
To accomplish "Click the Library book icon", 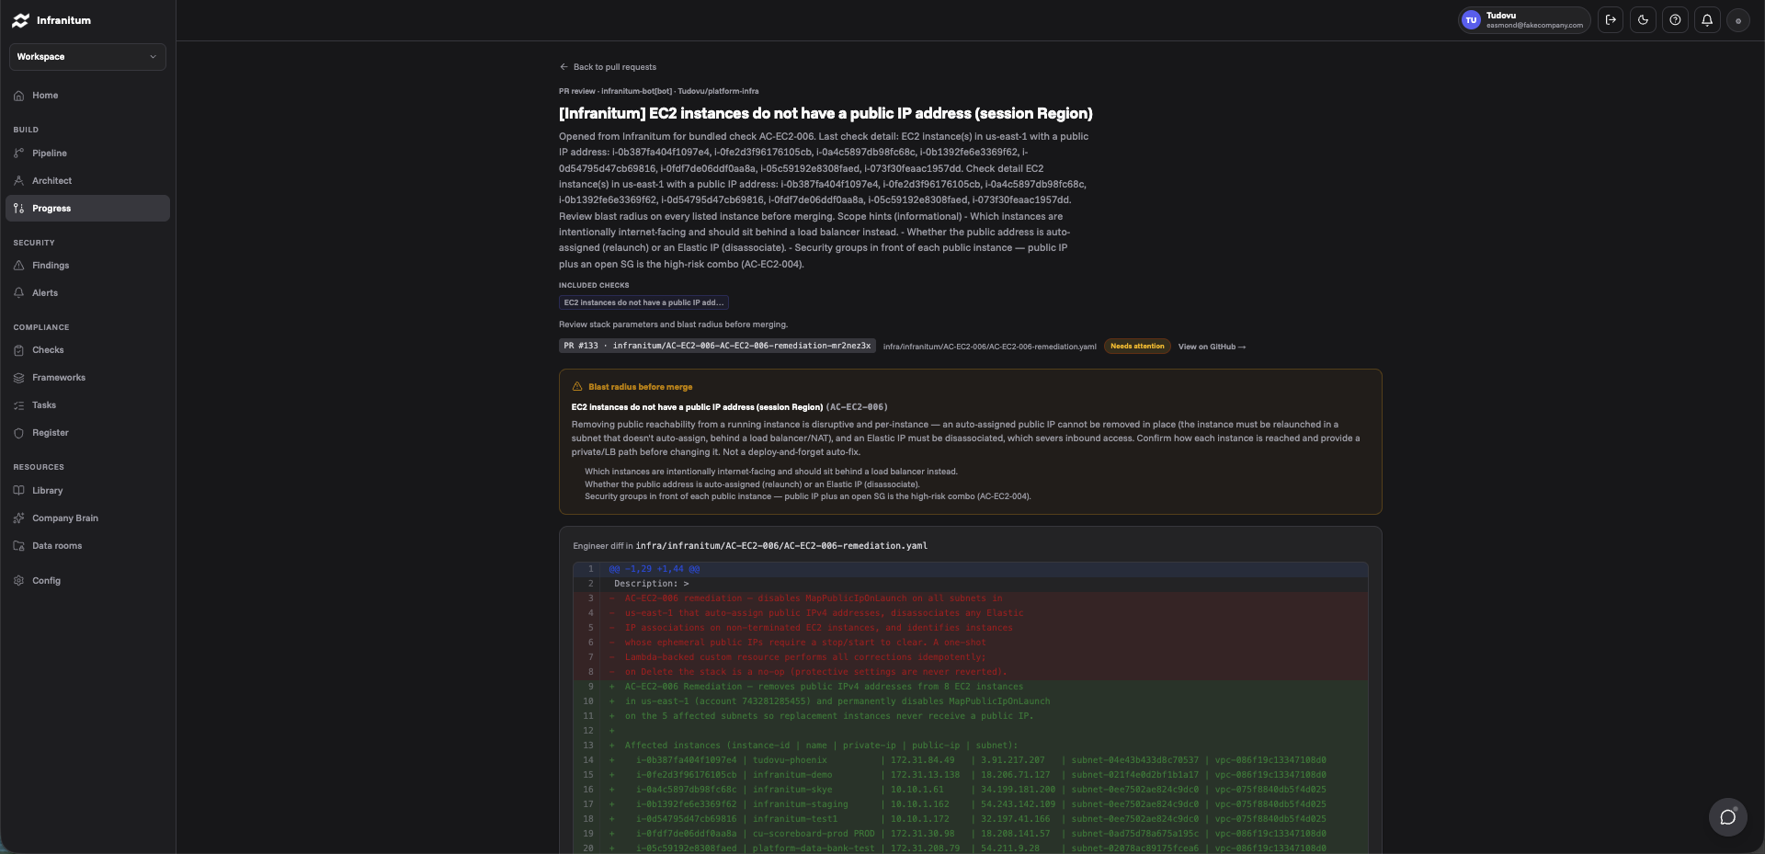I will point(18,491).
